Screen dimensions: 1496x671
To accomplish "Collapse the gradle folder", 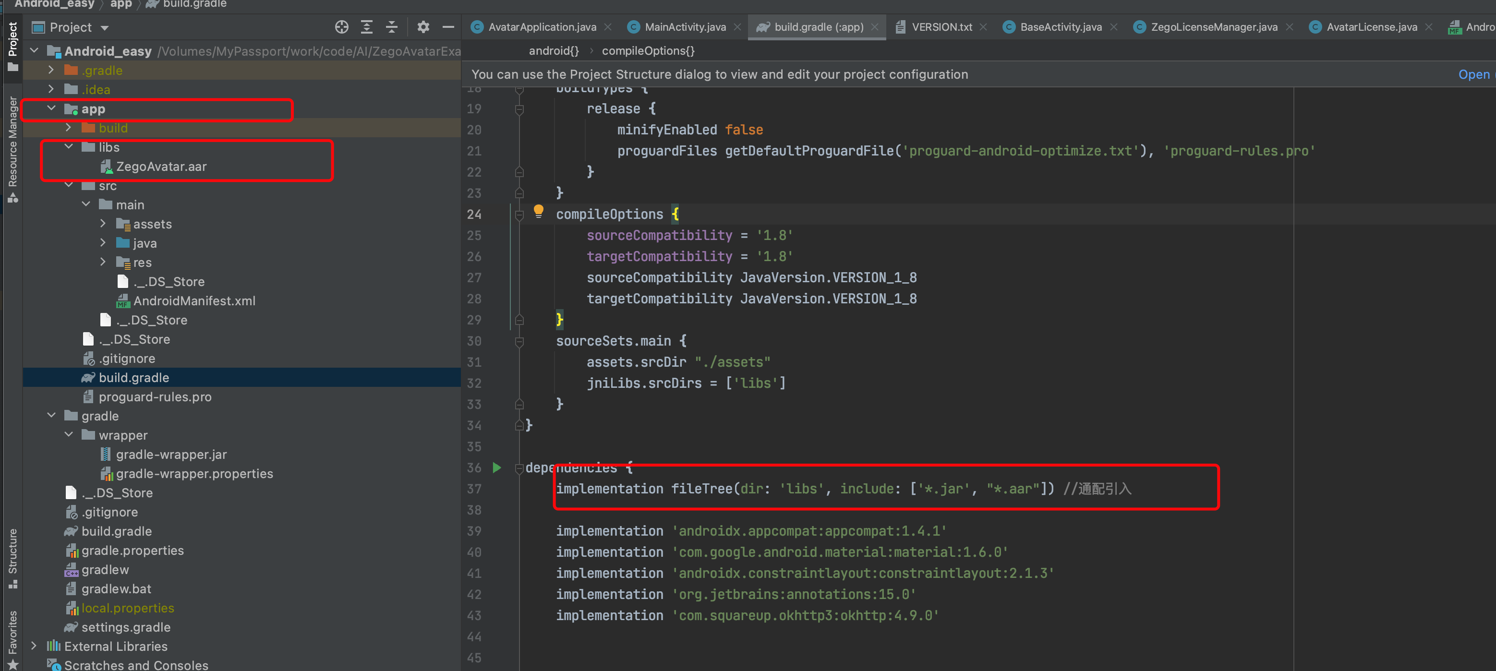I will pos(51,415).
